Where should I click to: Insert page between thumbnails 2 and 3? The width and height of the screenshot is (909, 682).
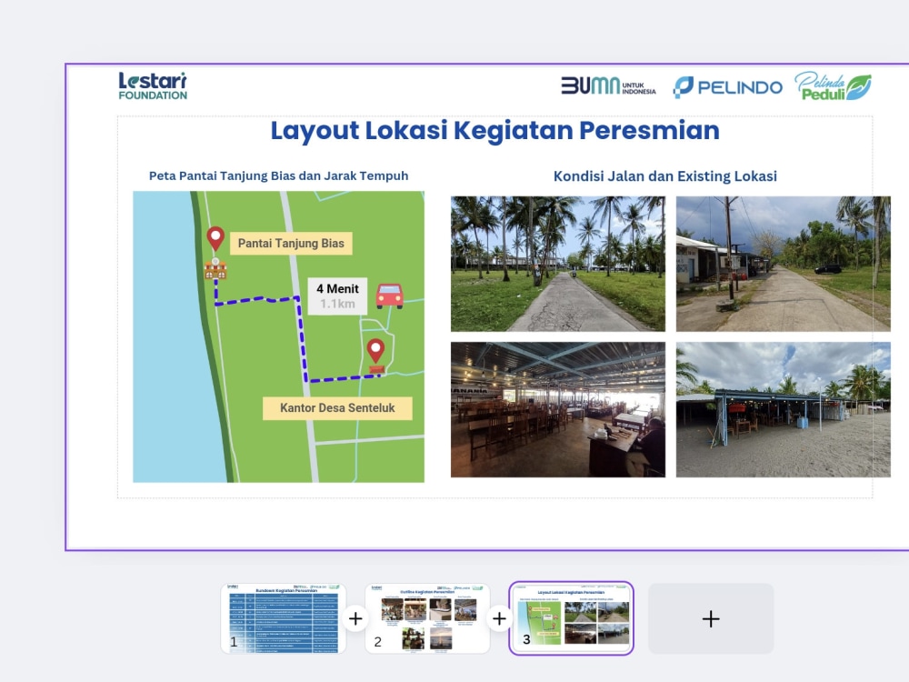pos(499,618)
